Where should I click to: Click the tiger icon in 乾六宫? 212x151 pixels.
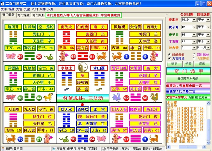tap(154, 139)
